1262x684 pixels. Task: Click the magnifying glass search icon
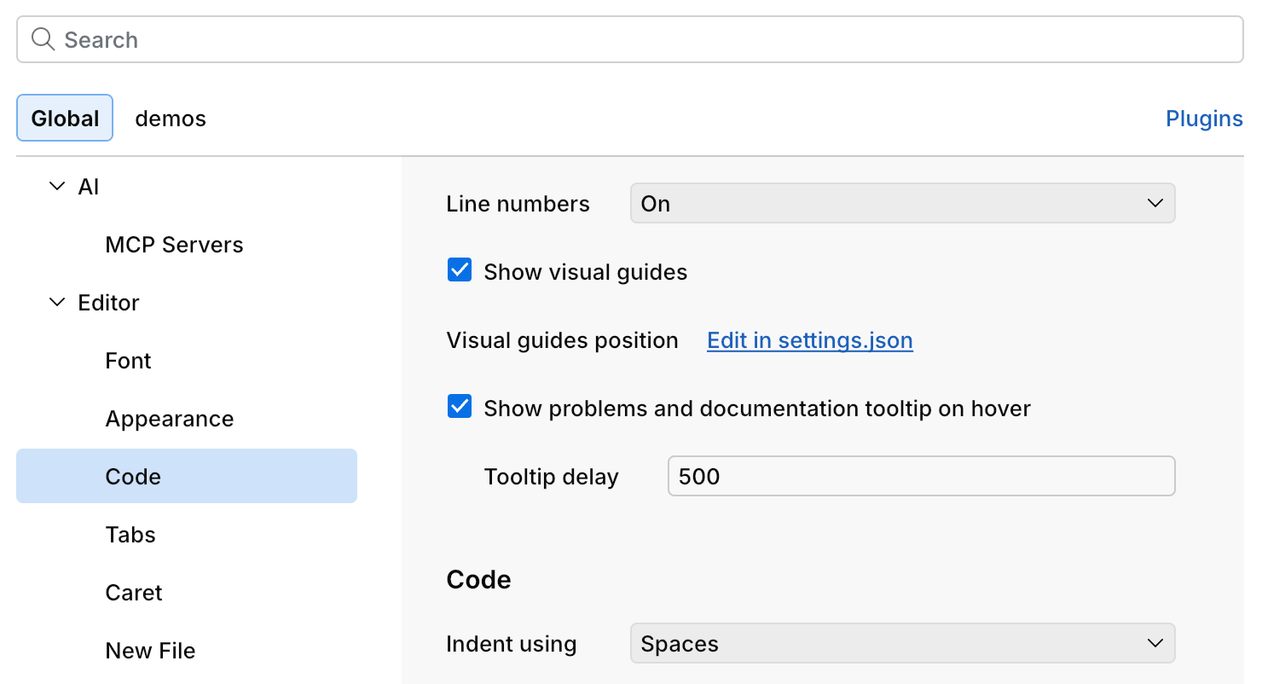pos(43,39)
